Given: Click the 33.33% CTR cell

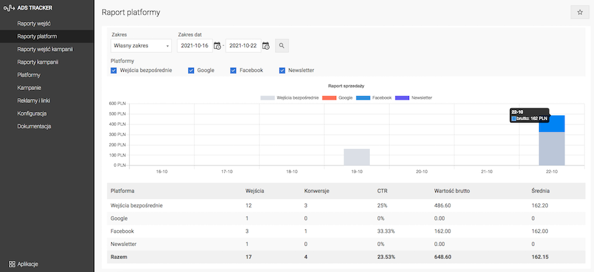Looking at the screenshot, I should coord(386,231).
